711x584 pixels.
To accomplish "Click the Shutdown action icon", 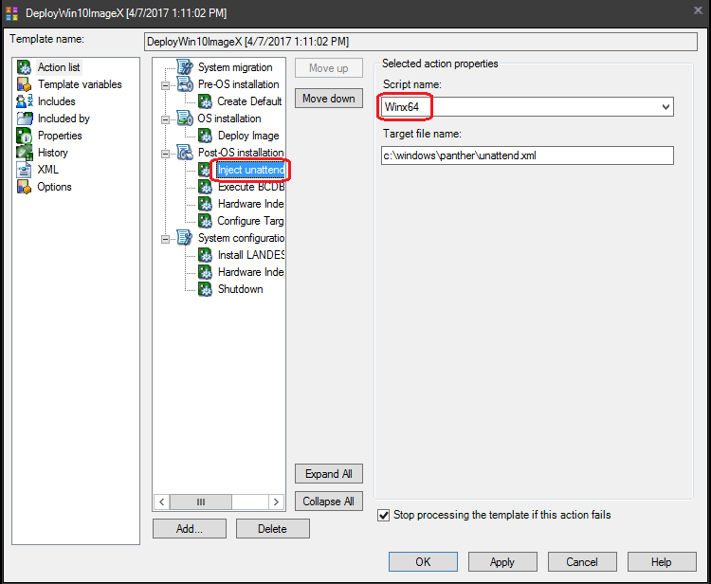I will click(x=205, y=289).
